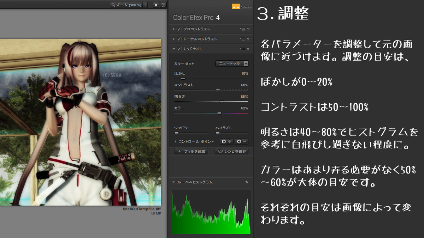Collapse the ミッドナイト filter section

tap(174, 49)
